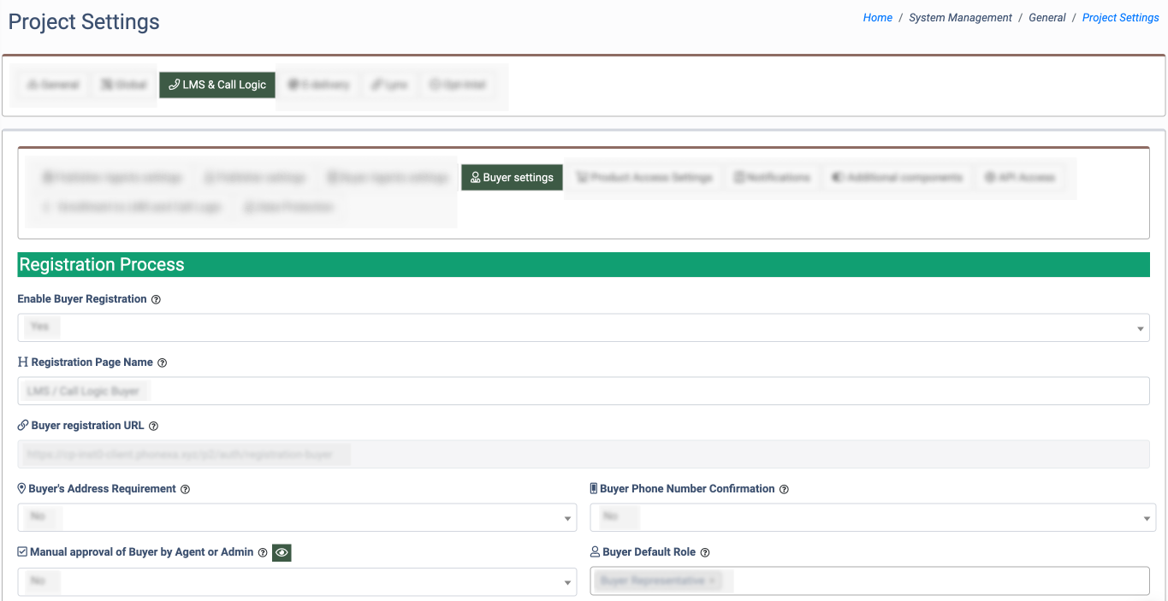Click the Home breadcrumb link
Screen dimensions: 1168x601
877,18
